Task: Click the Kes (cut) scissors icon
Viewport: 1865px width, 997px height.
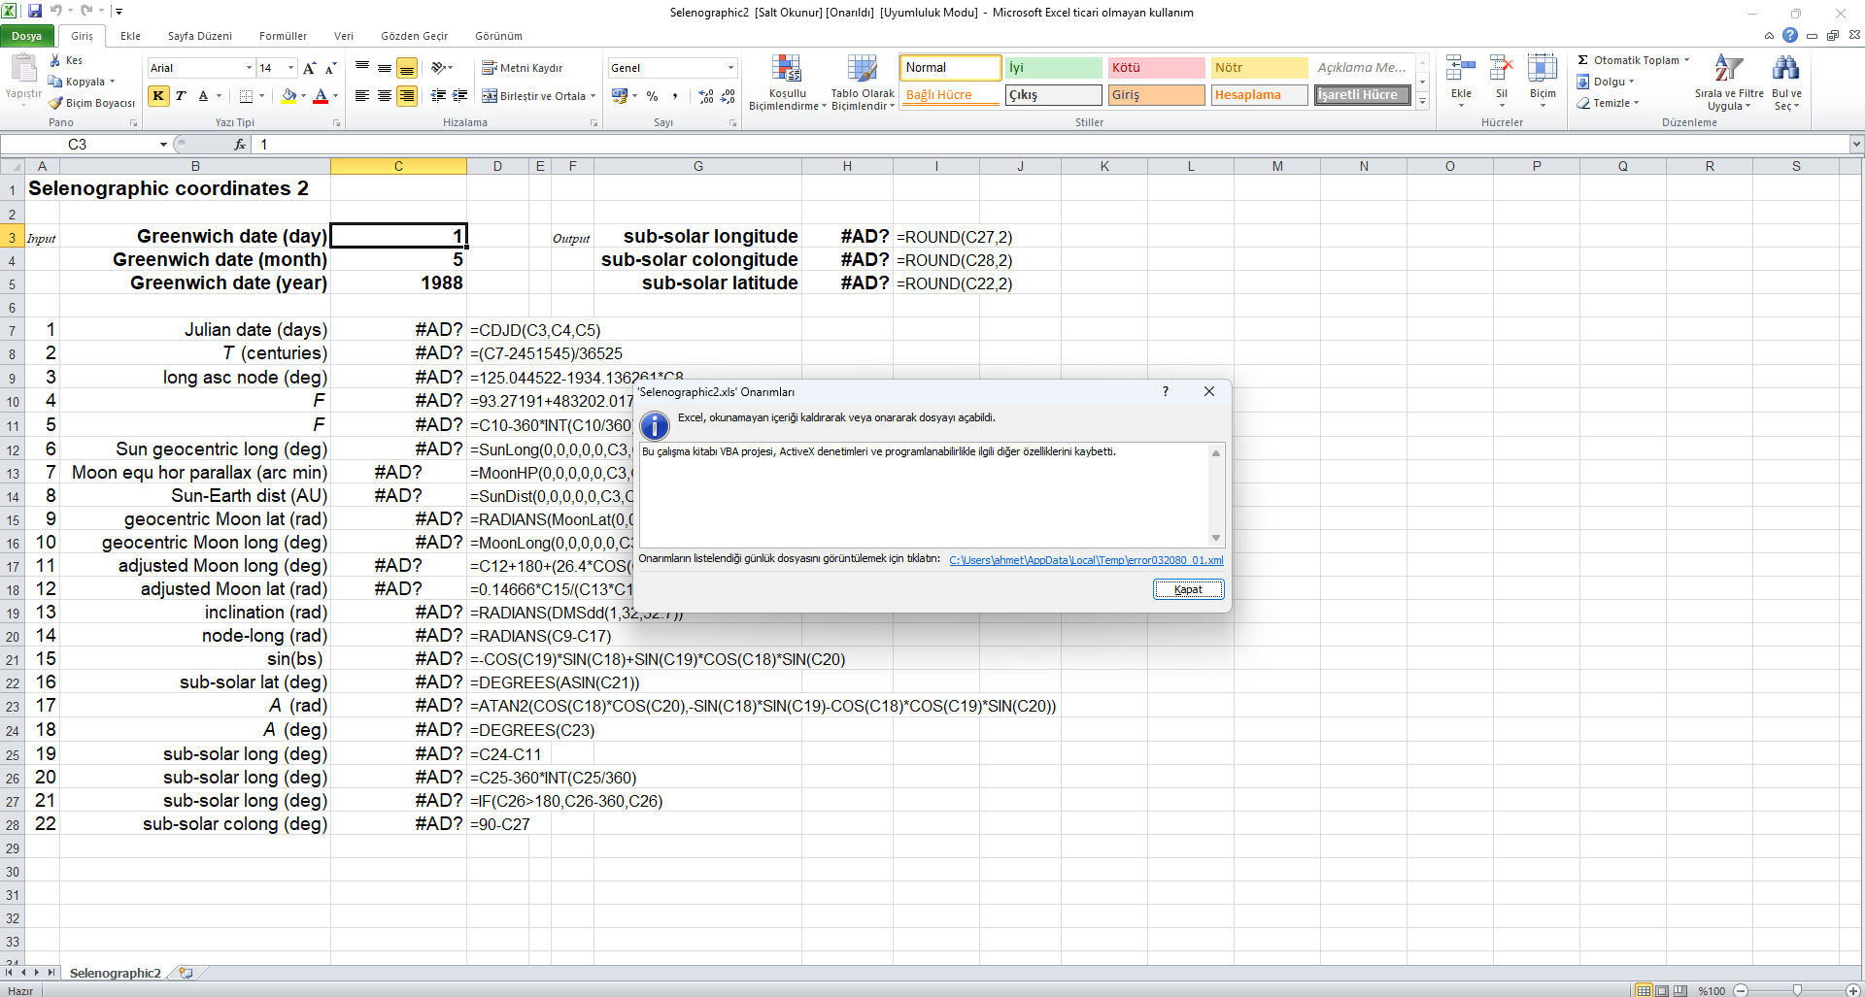Action: coord(55,60)
